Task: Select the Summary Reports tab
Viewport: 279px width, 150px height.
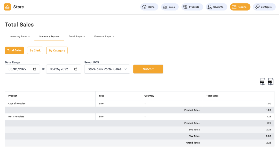Action: (x=49, y=37)
